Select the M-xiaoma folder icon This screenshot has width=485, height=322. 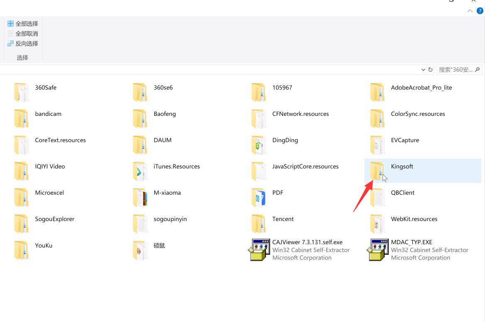[x=140, y=197]
